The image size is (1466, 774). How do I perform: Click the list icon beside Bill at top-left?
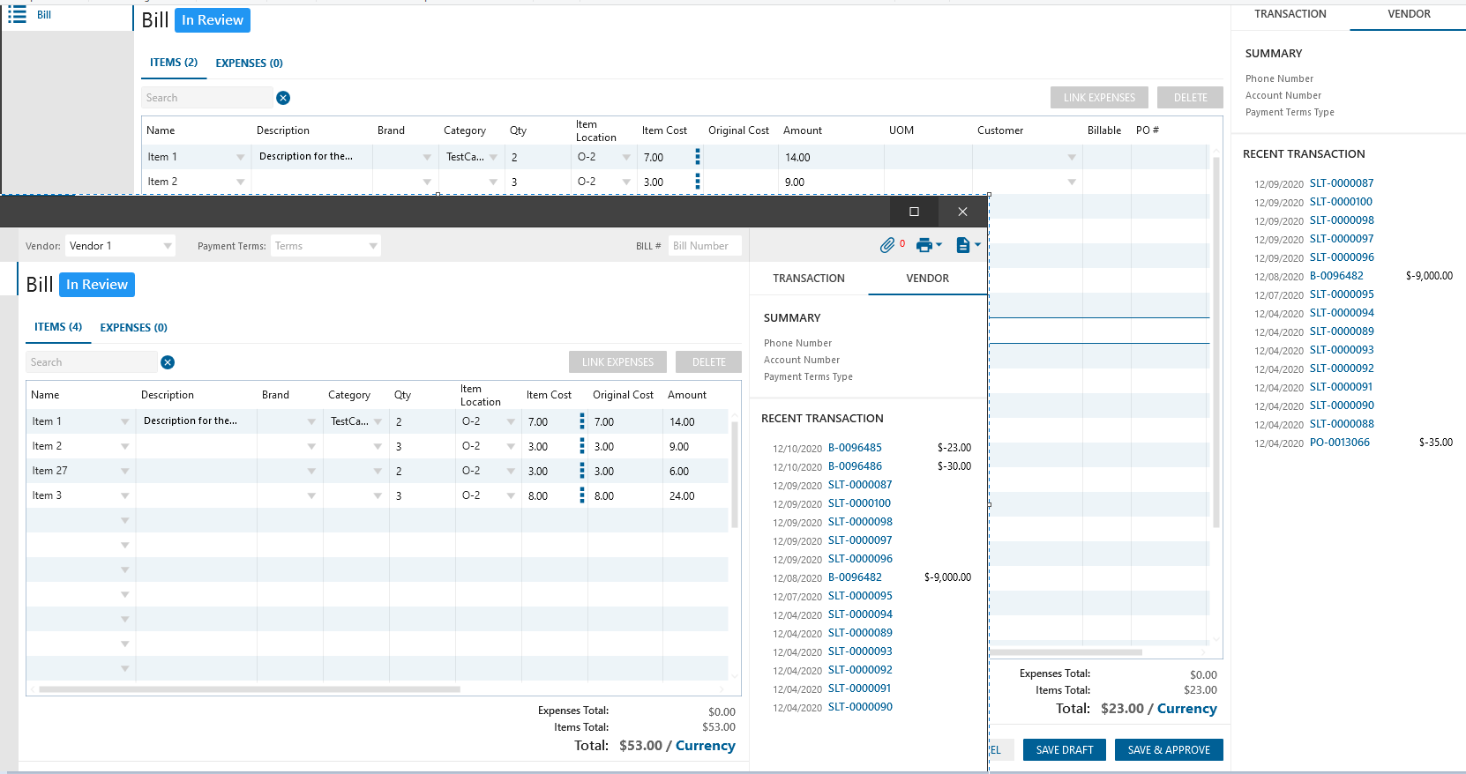17,15
